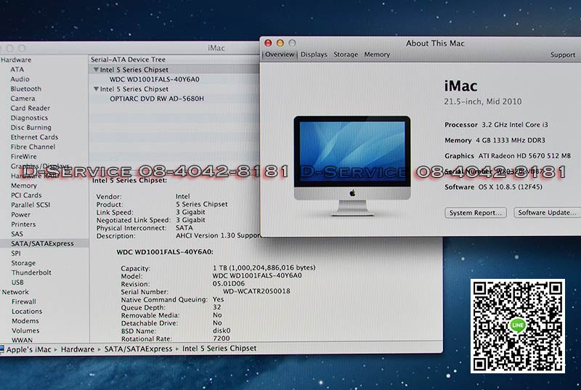581x390 pixels.
Task: Switch to the Overview tab
Action: pyautogui.click(x=280, y=54)
